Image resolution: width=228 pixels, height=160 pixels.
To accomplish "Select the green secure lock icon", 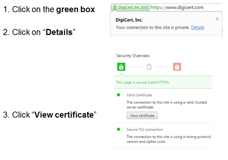I will 121,67.
